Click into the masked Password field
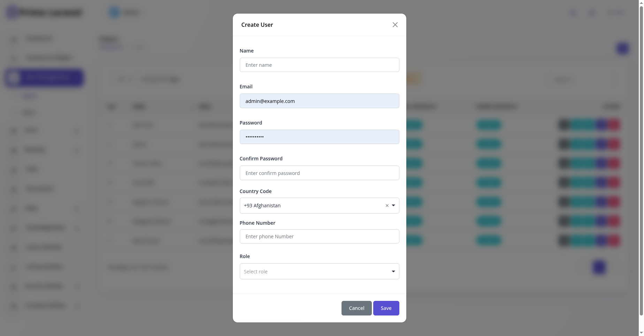 319,137
